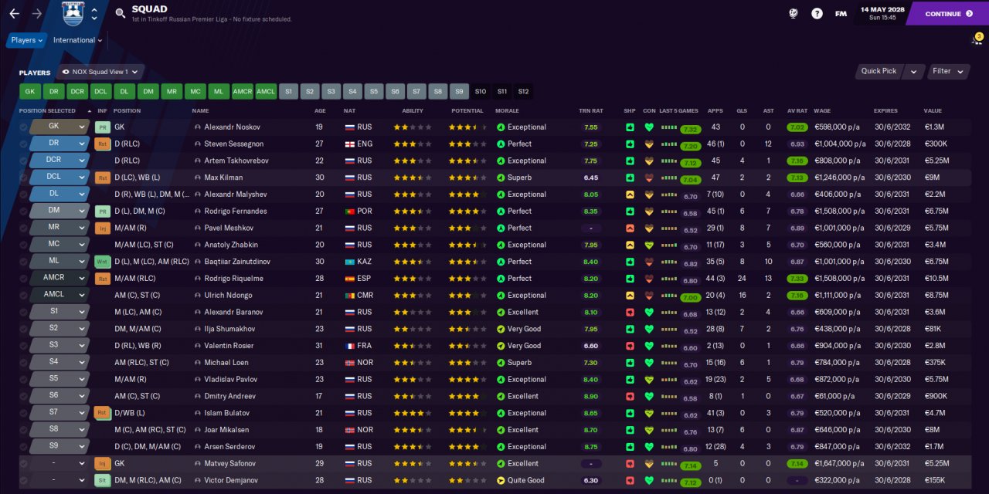989x494 pixels.
Task: Click the Quick Pick button
Action: [x=879, y=71]
